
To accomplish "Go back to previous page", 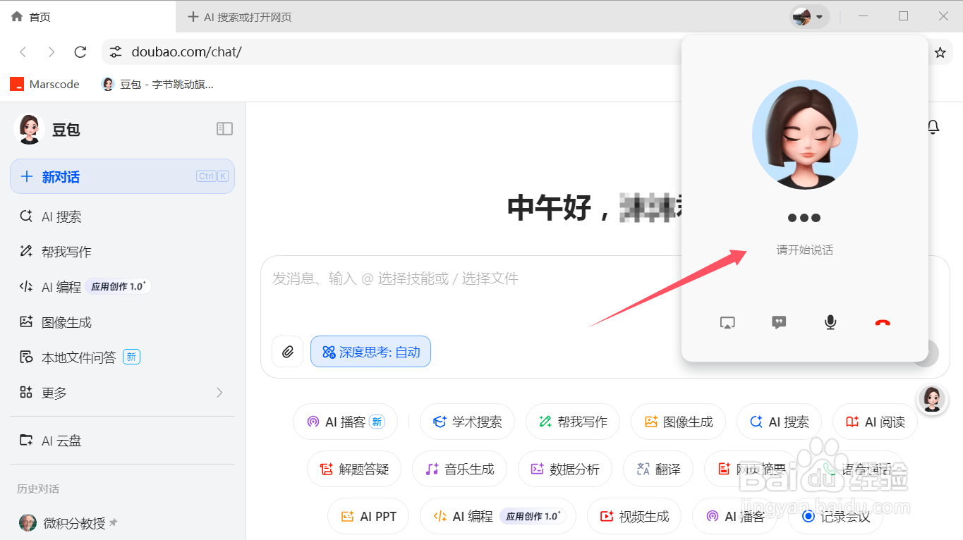I will [23, 52].
